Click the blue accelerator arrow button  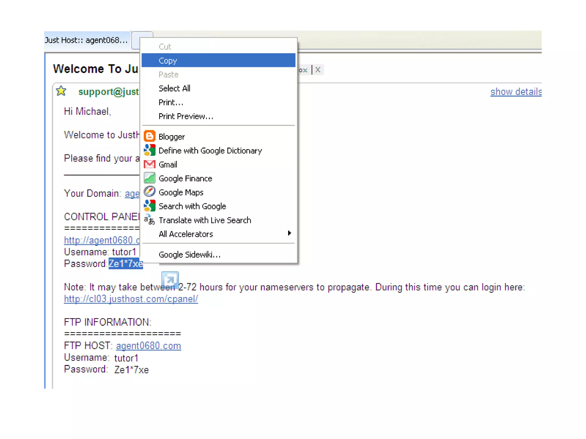tap(170, 280)
